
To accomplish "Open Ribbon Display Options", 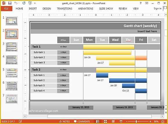I will (x=147, y=3).
